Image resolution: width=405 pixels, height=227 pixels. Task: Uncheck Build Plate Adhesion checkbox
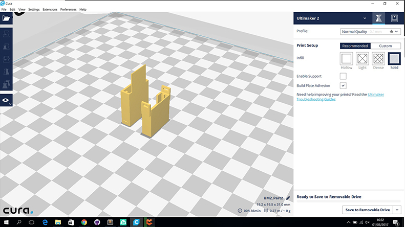(343, 86)
